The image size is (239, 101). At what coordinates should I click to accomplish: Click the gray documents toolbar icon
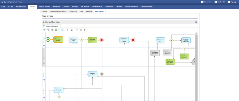pyautogui.click(x=81, y=30)
